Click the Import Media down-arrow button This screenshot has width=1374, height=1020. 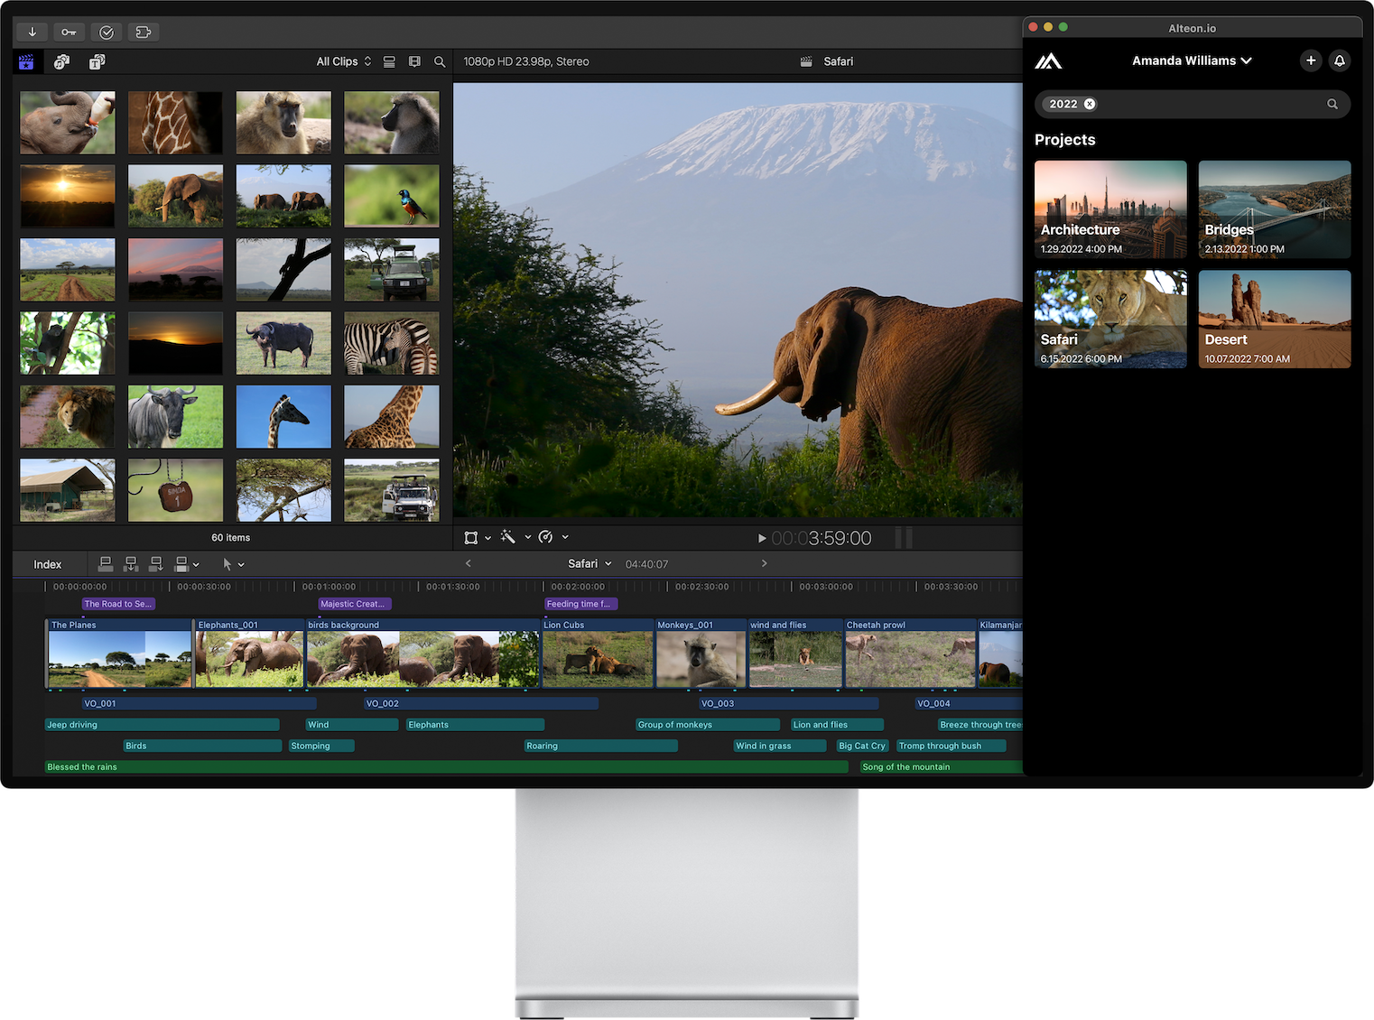[32, 32]
